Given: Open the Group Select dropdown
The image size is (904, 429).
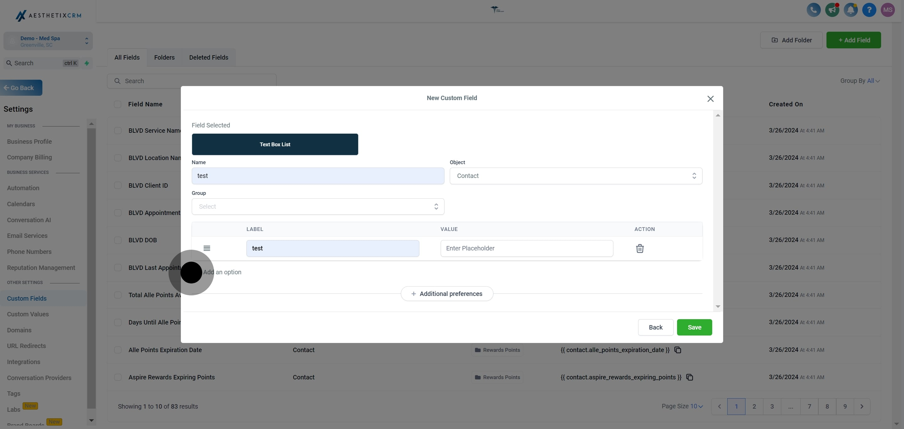Looking at the screenshot, I should coord(318,206).
